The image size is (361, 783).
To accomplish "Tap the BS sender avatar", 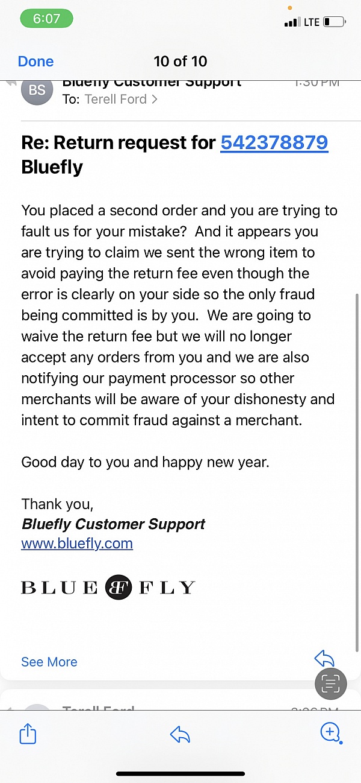I will pyautogui.click(x=37, y=90).
